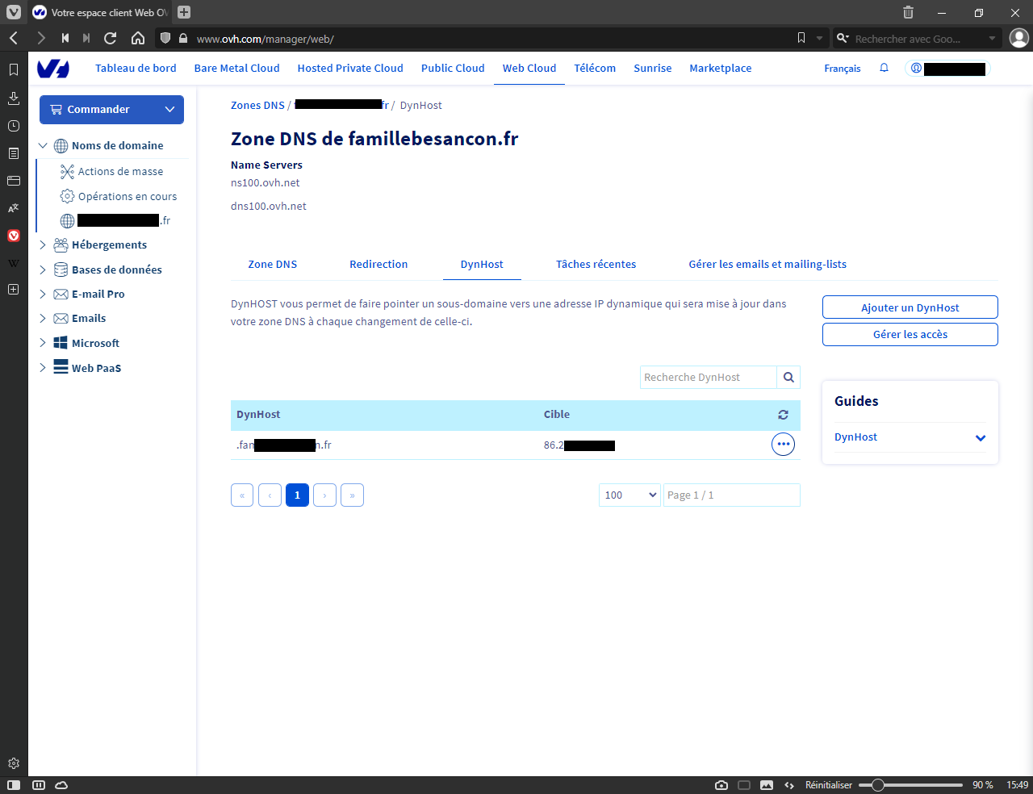
Task: Go to browser home page
Action: tap(138, 38)
